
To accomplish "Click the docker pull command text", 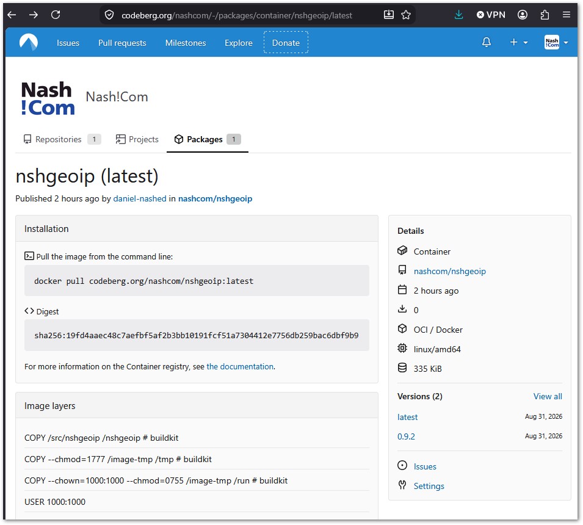I will [143, 281].
